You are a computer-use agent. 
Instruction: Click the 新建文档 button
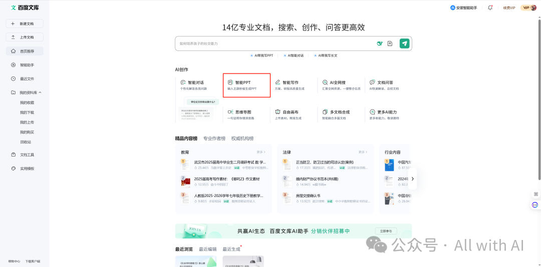(x=25, y=23)
